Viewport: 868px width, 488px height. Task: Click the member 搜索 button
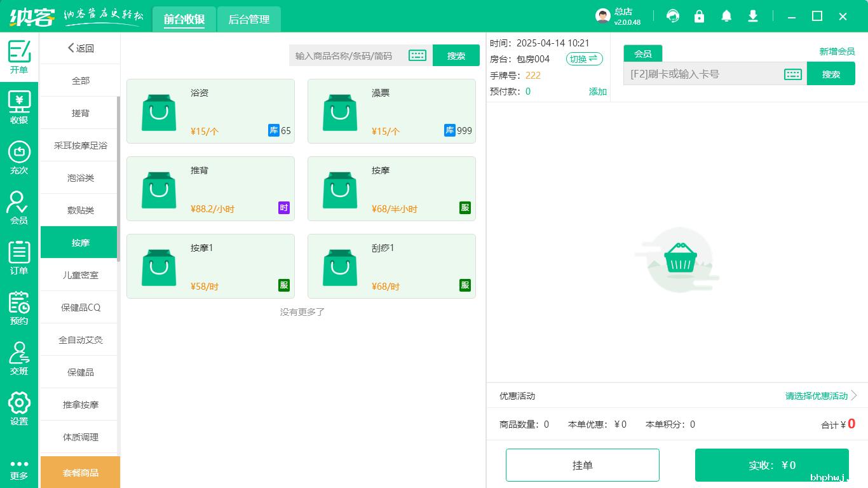click(x=831, y=74)
